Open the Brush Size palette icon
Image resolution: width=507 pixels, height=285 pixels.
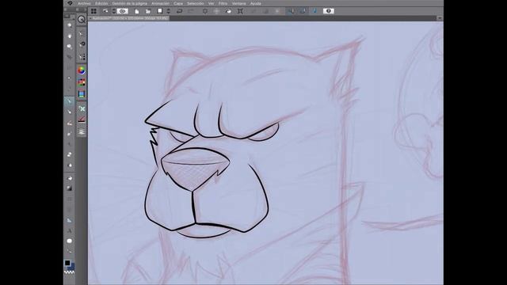82,57
